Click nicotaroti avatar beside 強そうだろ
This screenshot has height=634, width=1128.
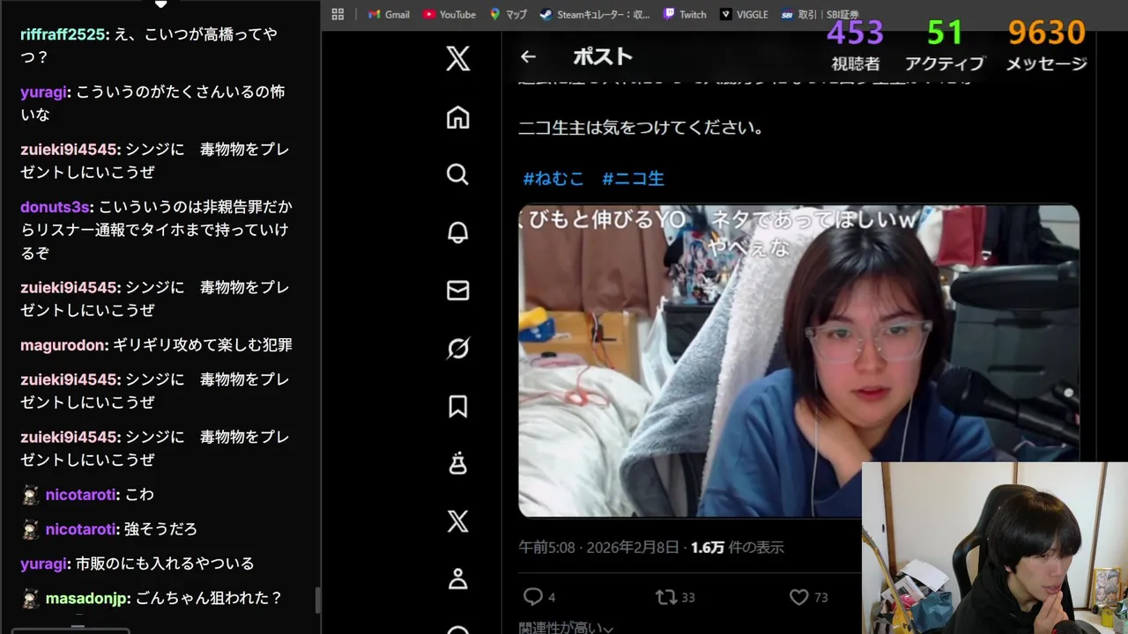[30, 529]
